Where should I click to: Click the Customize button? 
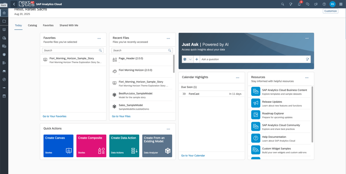[x=330, y=11]
